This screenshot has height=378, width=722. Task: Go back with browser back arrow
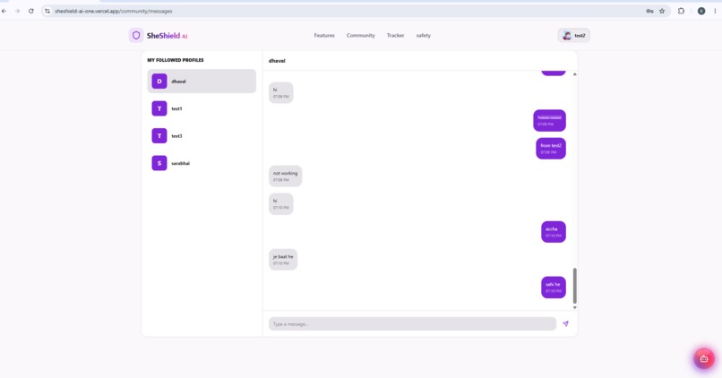click(4, 11)
